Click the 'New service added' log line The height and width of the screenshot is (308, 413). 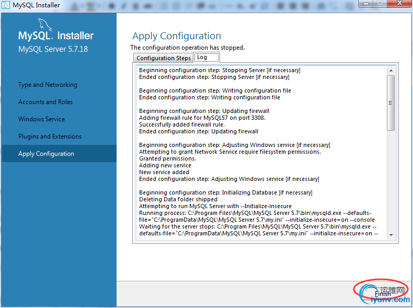coord(164,173)
